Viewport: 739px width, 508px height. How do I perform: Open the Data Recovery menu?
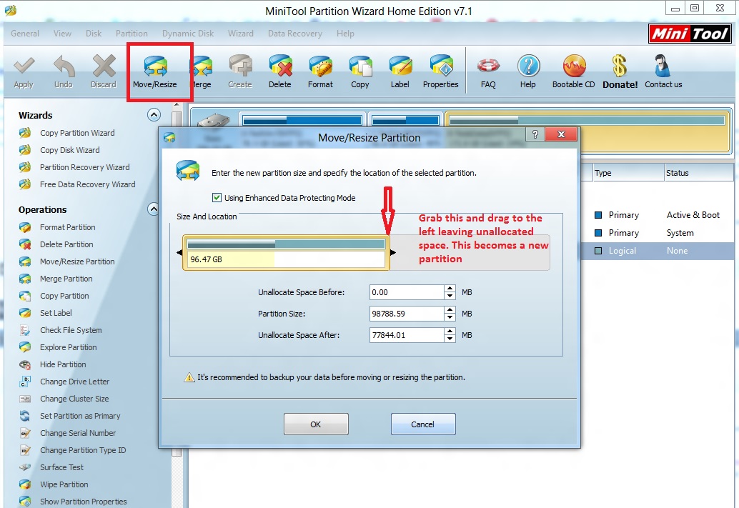pyautogui.click(x=295, y=34)
